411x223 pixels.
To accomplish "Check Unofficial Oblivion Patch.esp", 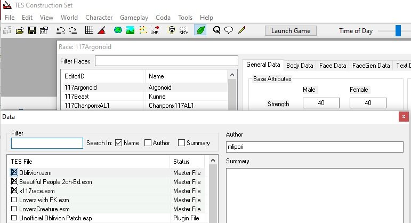I will pos(14,218).
